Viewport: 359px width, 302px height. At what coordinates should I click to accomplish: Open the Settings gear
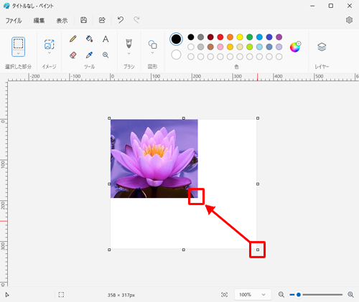pos(349,20)
